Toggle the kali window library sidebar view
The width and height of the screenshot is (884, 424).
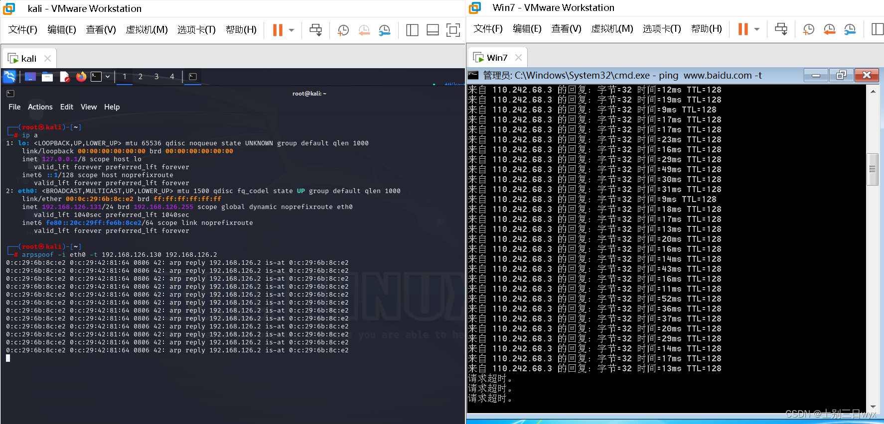click(x=412, y=30)
